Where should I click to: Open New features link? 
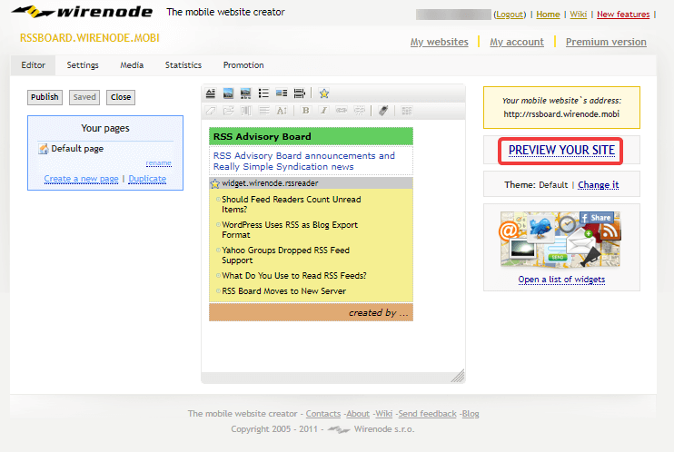click(x=623, y=15)
